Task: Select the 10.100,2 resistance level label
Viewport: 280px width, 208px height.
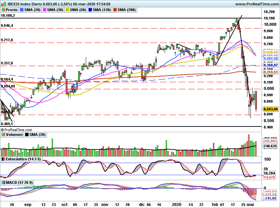Action: pyautogui.click(x=8, y=15)
